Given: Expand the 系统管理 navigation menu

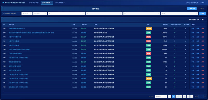Looking at the screenshot, I should (x=60, y=3).
